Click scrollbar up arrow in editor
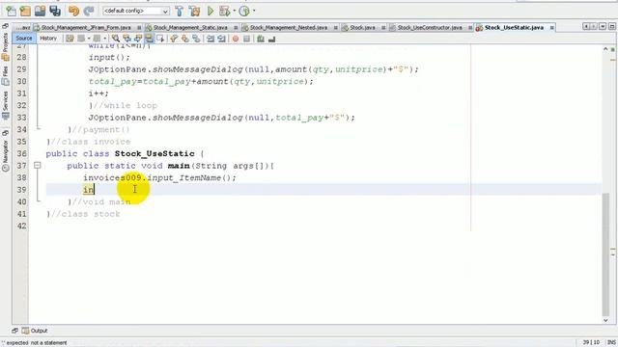This screenshot has height=347, width=618. [x=605, y=49]
